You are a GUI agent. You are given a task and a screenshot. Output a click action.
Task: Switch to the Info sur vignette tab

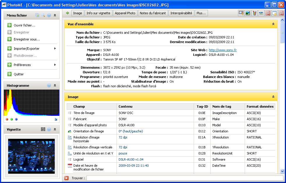(x=98, y=13)
